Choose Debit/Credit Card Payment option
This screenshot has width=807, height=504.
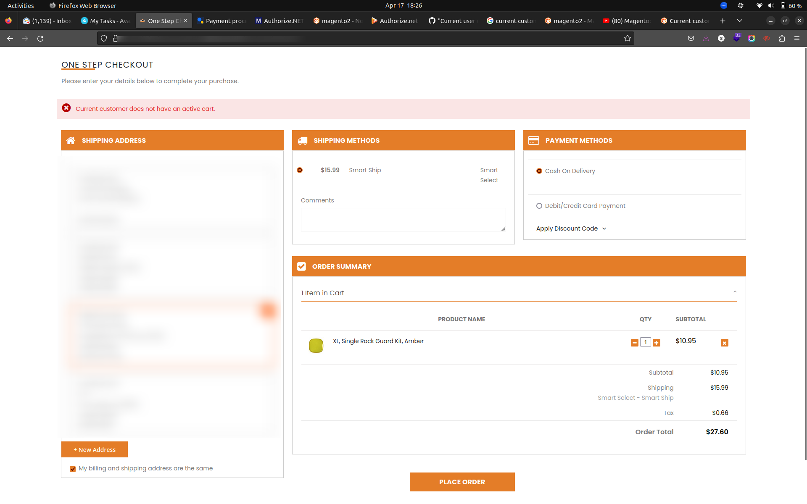[x=539, y=206]
